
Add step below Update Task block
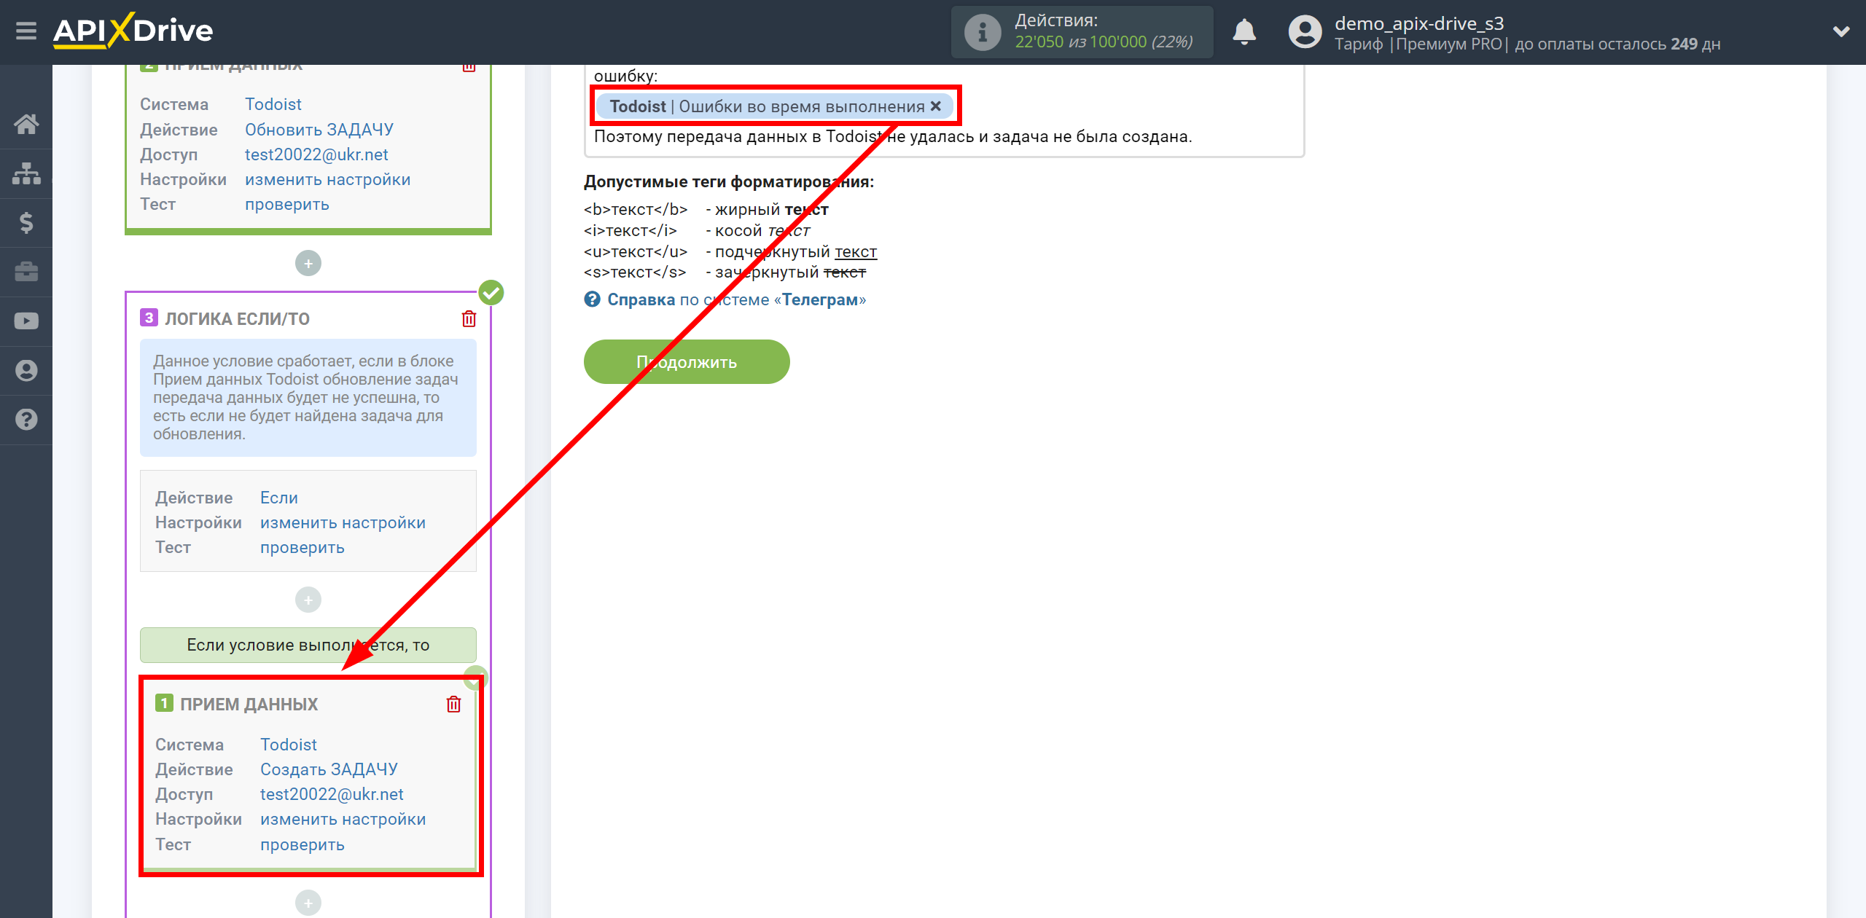[308, 263]
